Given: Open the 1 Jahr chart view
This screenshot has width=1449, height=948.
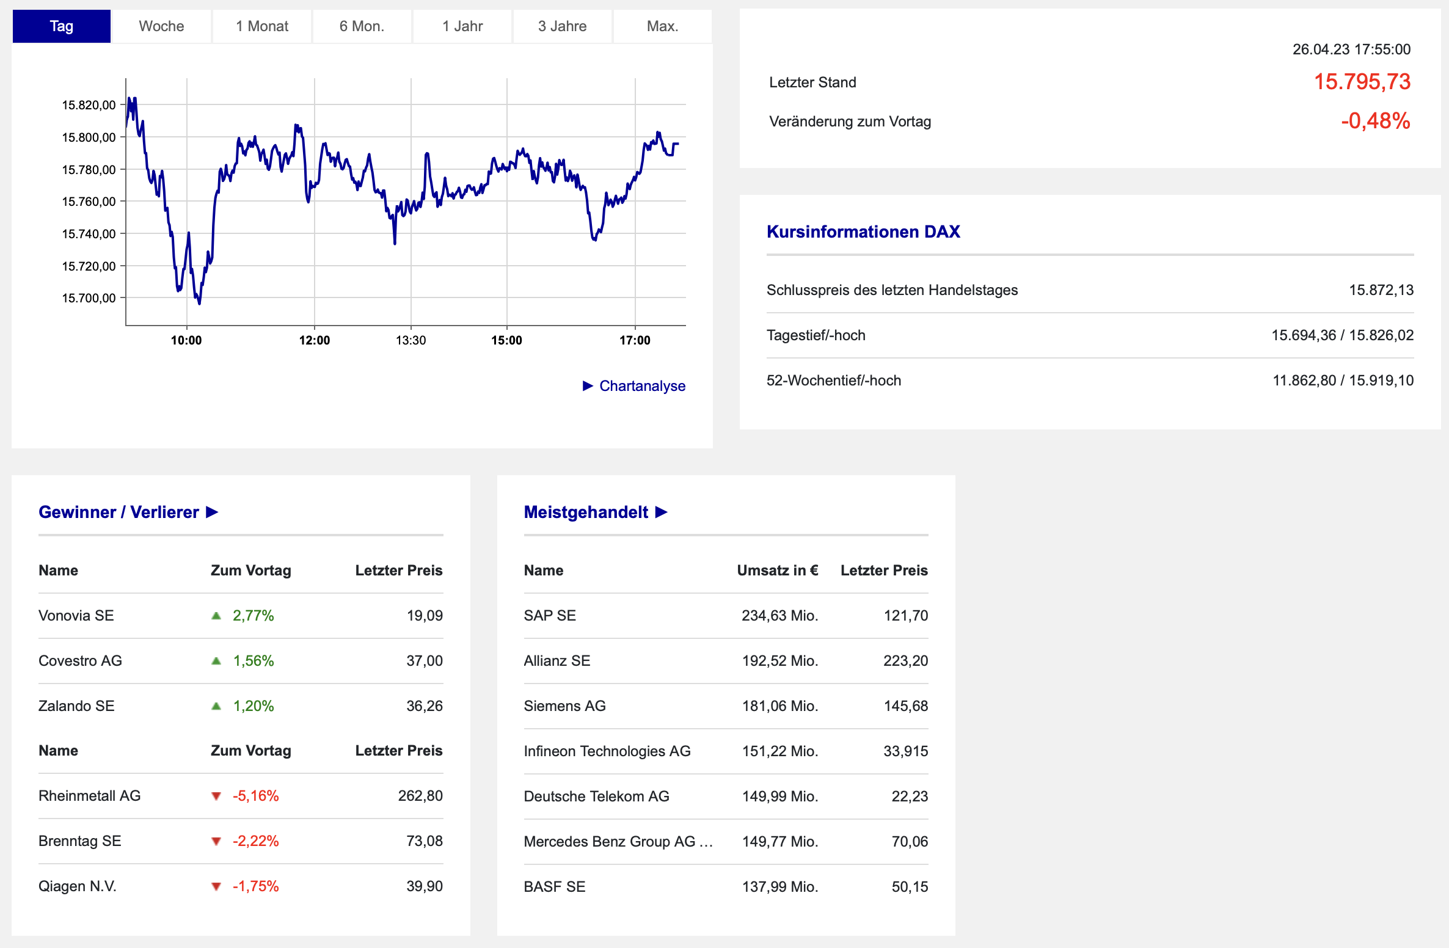Looking at the screenshot, I should tap(462, 26).
